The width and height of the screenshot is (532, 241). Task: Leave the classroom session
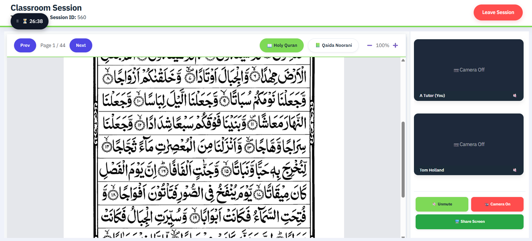[x=498, y=12]
